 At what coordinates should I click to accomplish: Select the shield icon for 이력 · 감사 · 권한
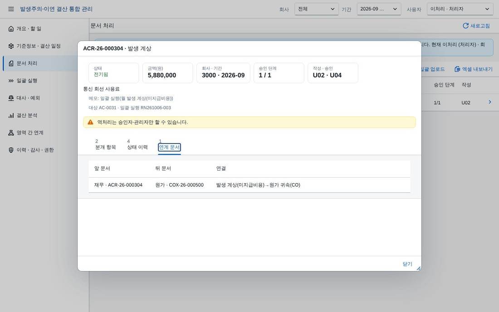11,150
